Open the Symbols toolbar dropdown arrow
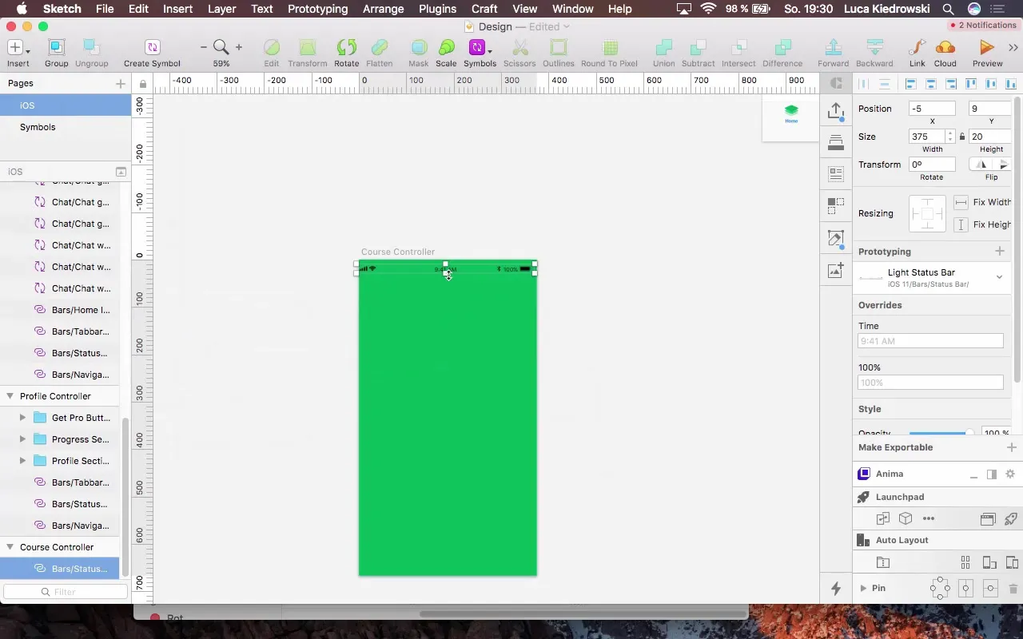Image resolution: width=1023 pixels, height=639 pixels. (489, 50)
